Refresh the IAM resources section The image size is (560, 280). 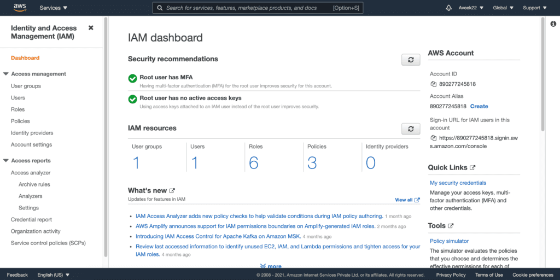pyautogui.click(x=411, y=129)
